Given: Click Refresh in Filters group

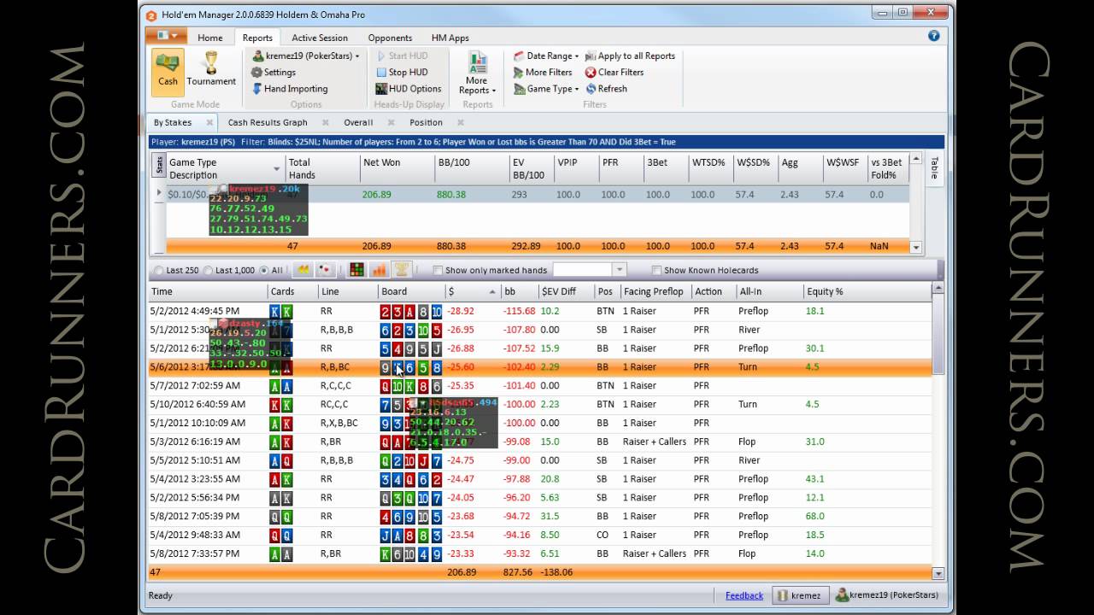Looking at the screenshot, I should coord(606,89).
